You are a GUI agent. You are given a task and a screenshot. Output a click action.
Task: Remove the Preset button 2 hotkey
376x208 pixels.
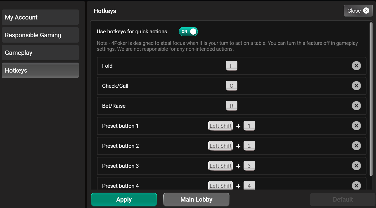click(356, 146)
